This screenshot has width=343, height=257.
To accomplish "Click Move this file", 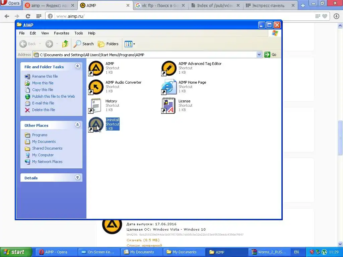I will pyautogui.click(x=43, y=83).
